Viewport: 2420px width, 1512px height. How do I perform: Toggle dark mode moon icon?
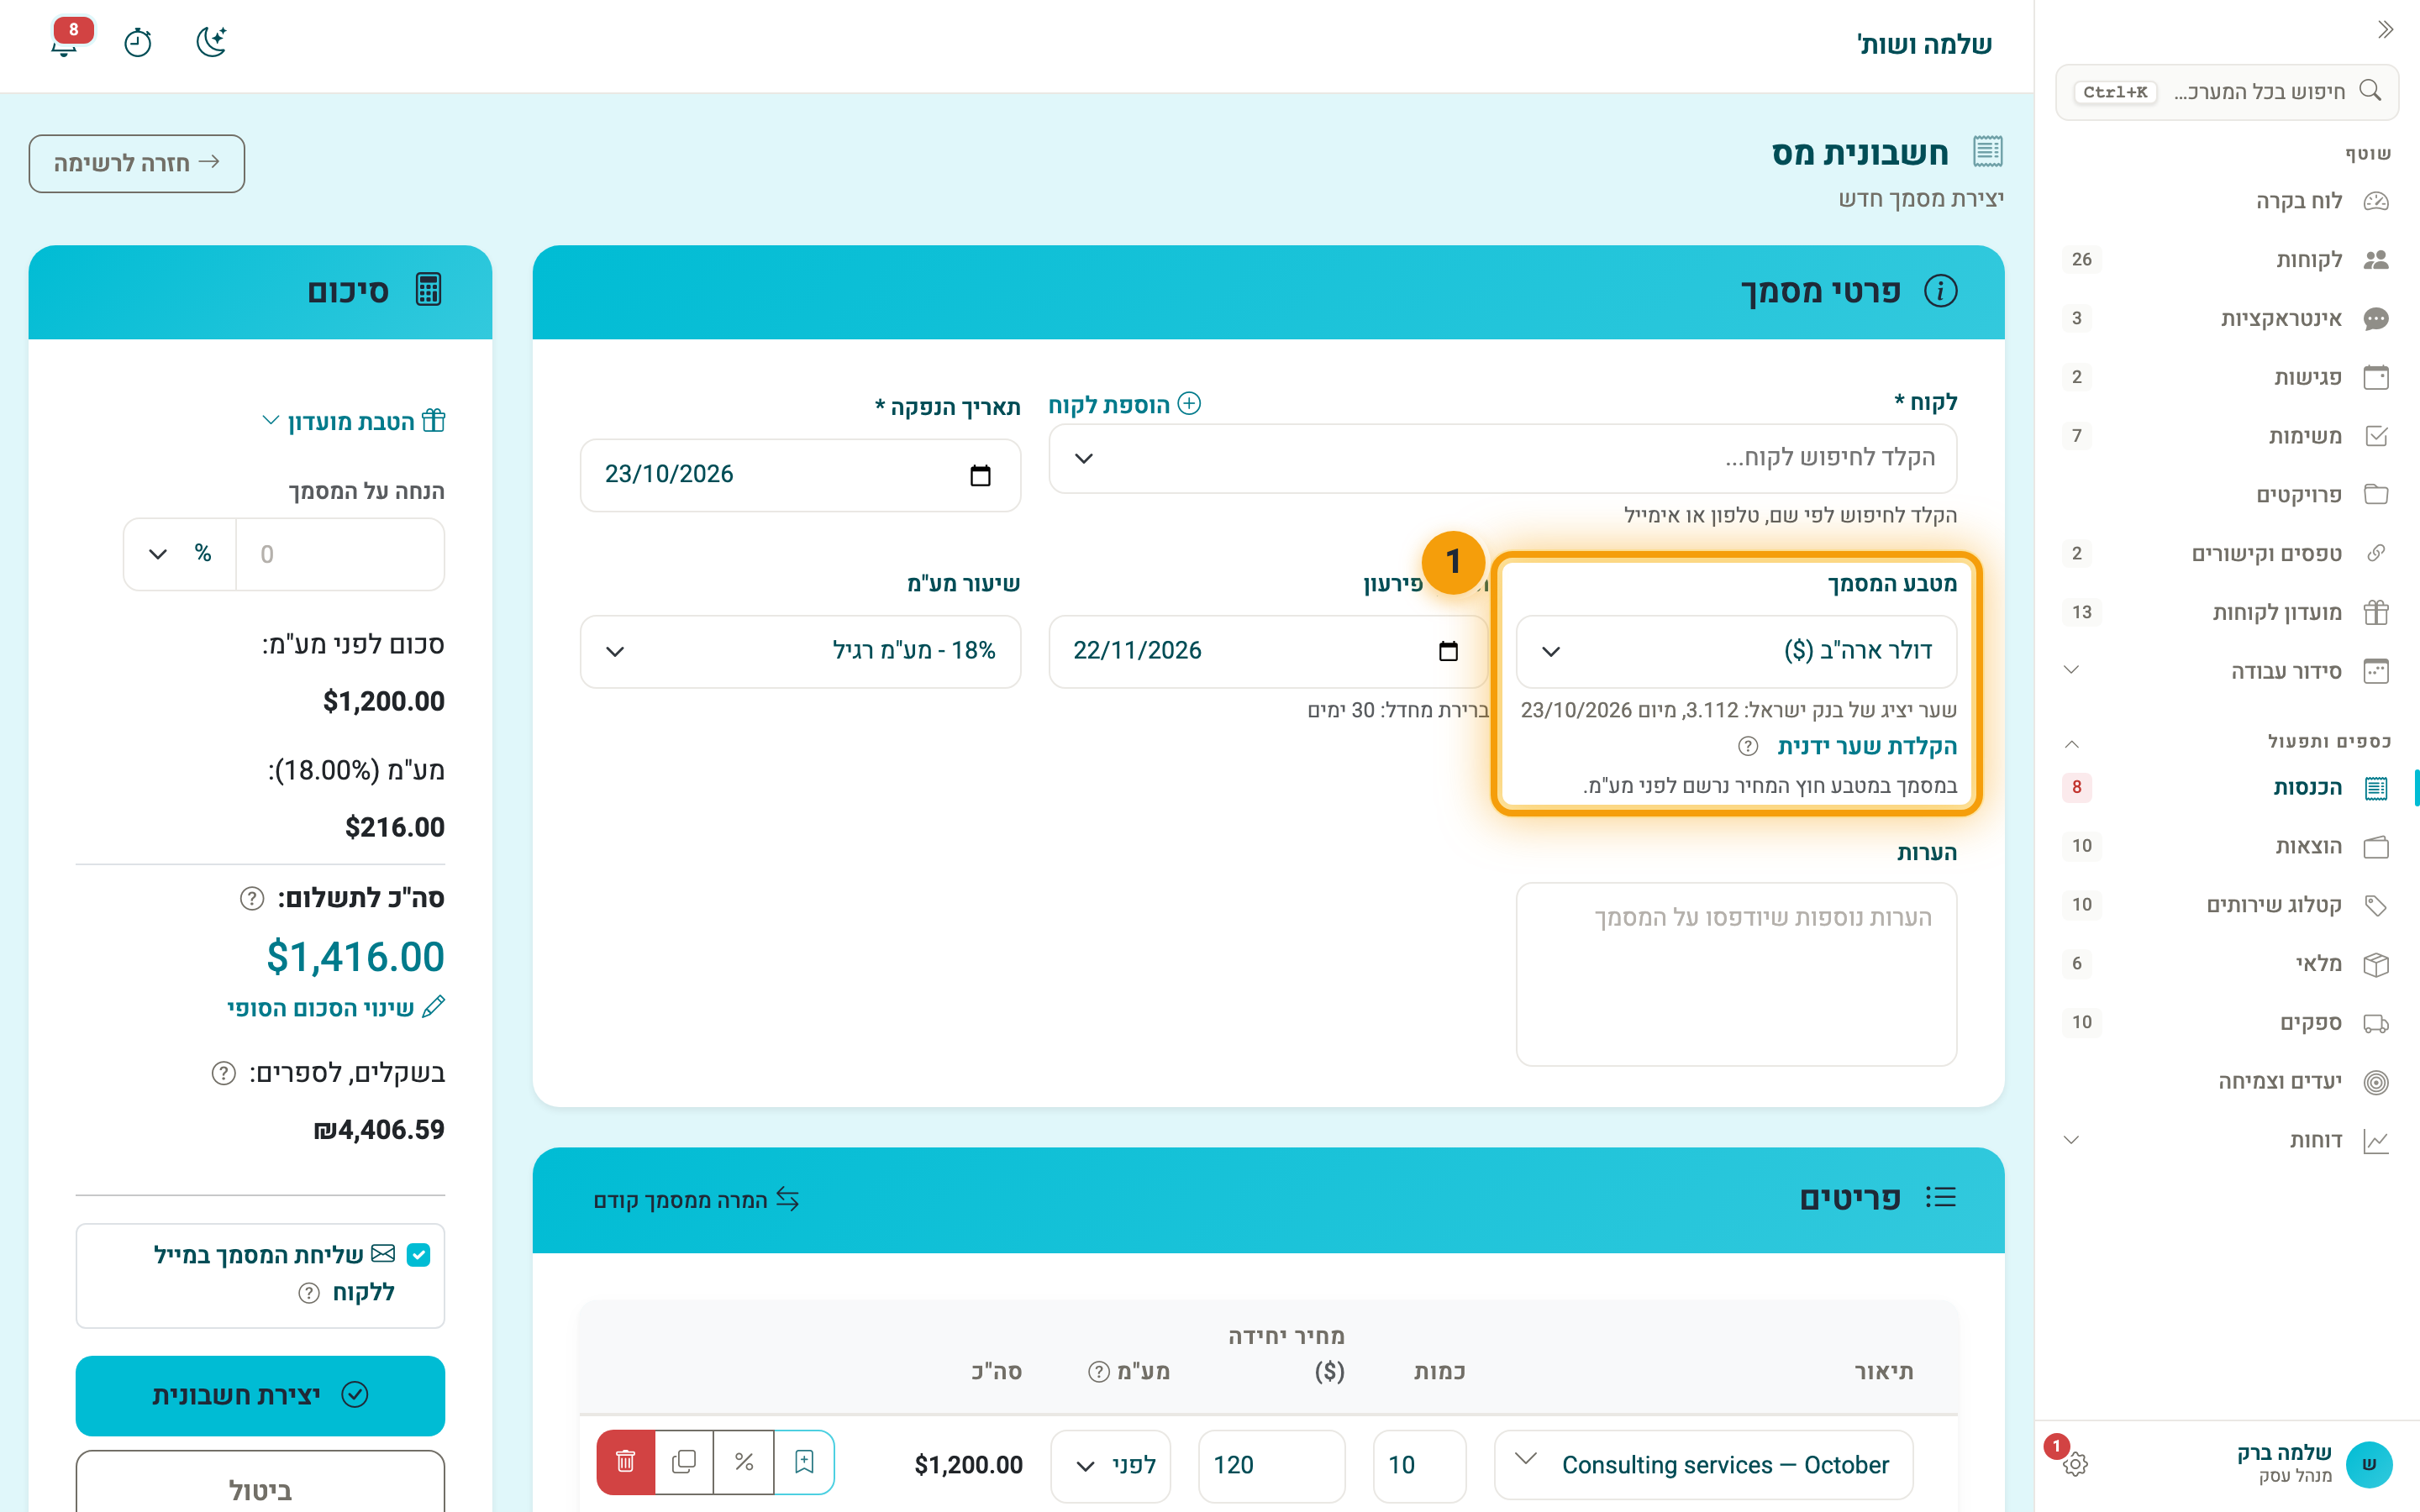[211, 42]
